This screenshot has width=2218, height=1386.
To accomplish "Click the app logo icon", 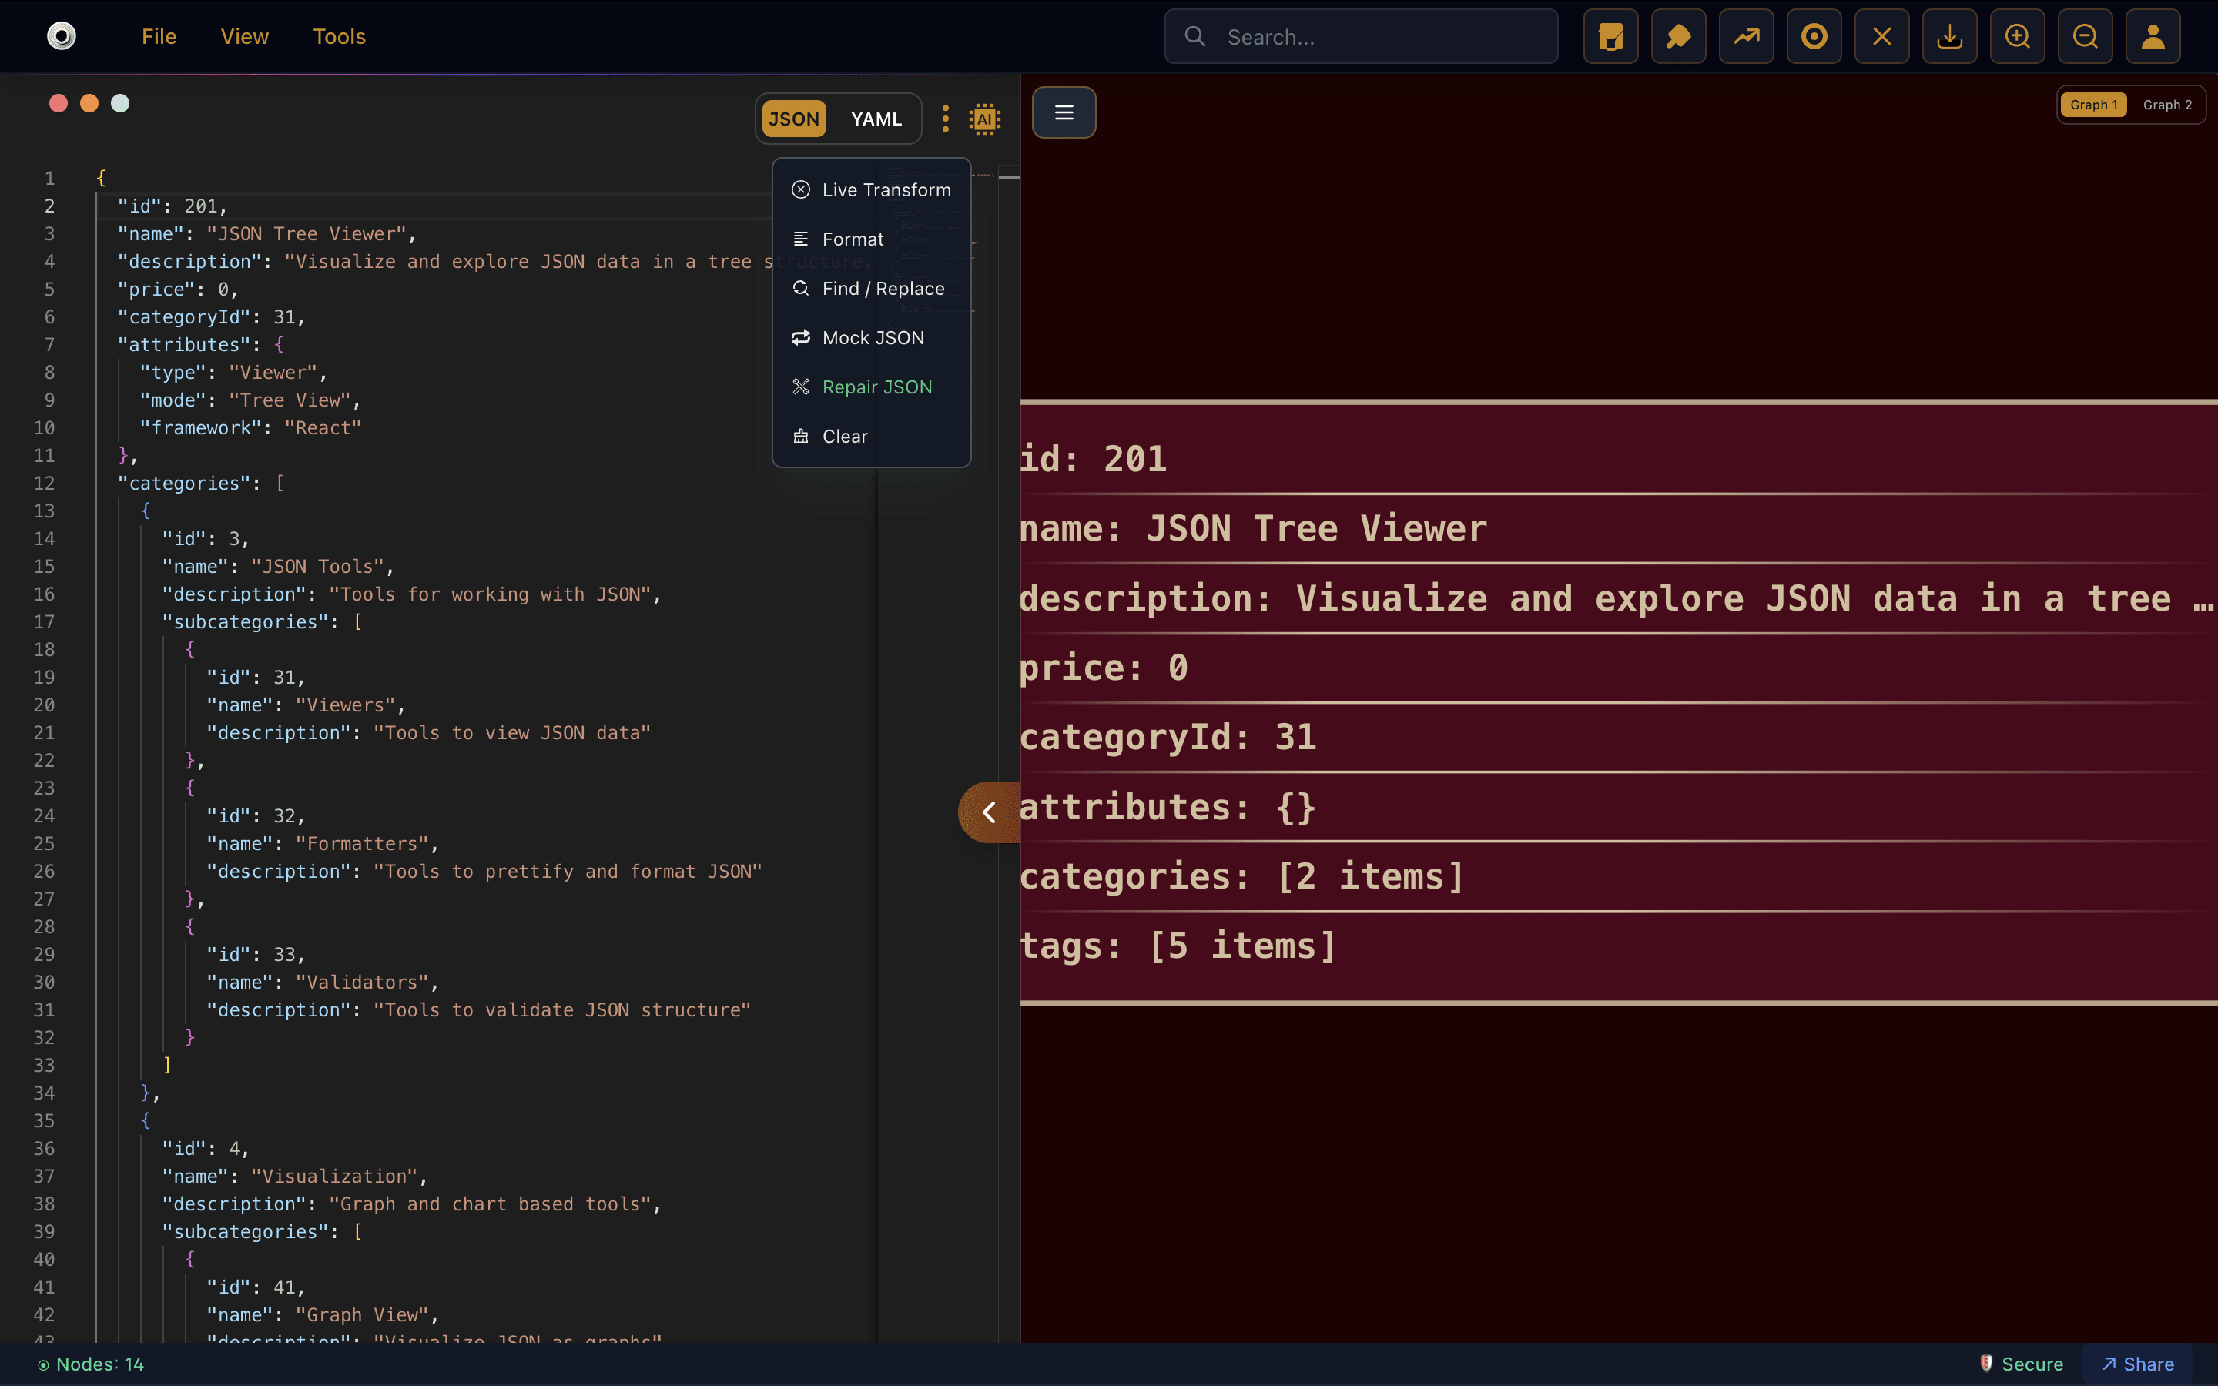I will (62, 37).
